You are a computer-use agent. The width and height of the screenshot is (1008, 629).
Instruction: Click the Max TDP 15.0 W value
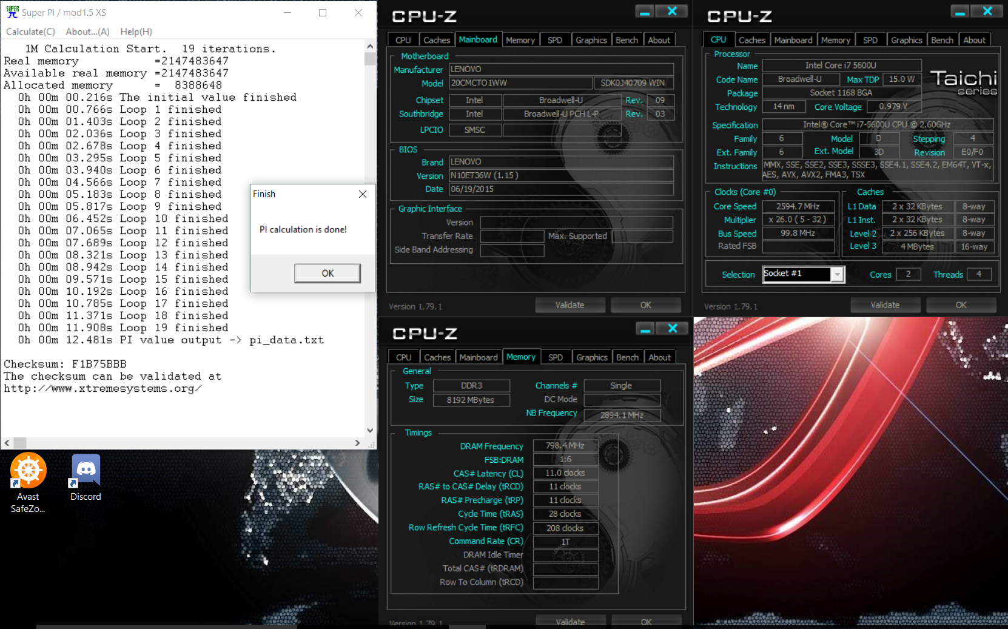[x=902, y=79]
